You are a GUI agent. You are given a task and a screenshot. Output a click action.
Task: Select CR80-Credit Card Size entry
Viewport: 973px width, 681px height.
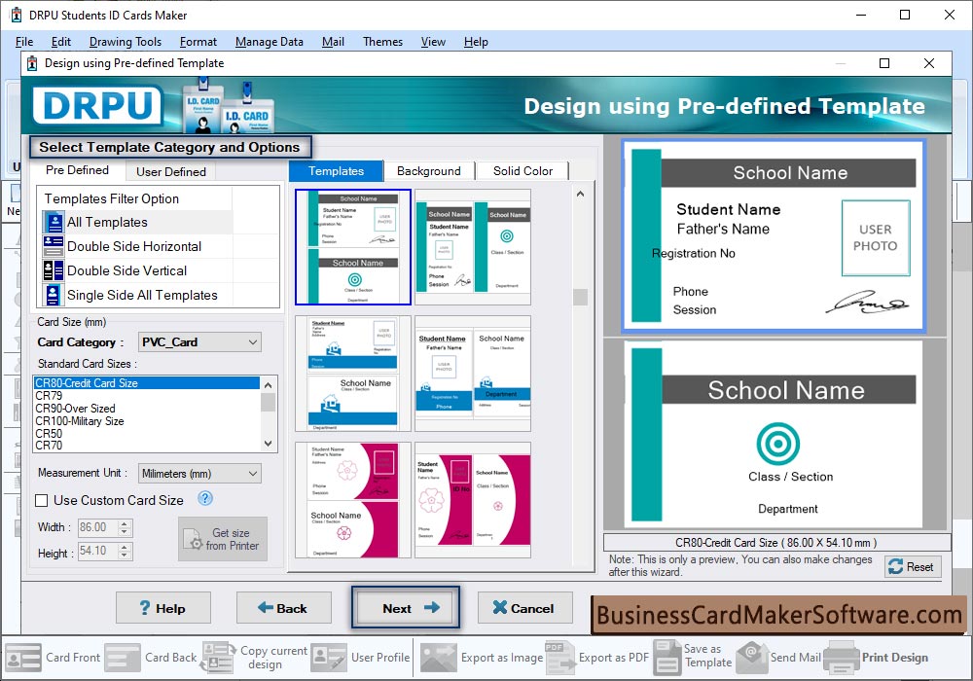(x=147, y=382)
